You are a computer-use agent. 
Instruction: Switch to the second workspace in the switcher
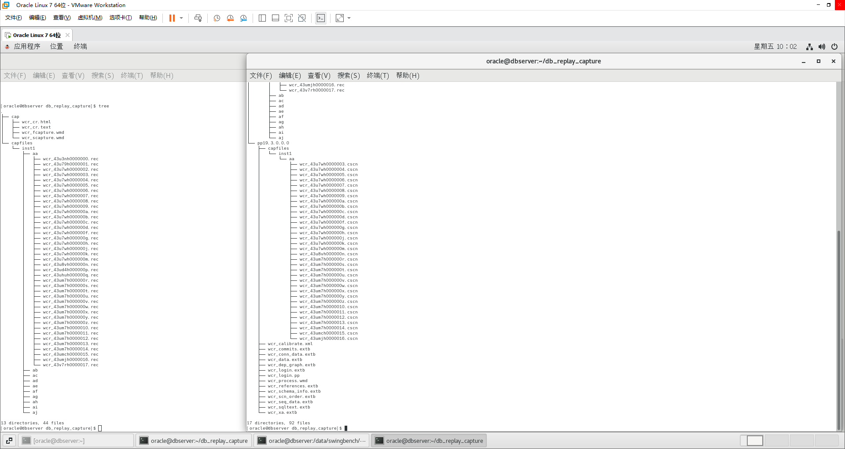[x=777, y=441]
